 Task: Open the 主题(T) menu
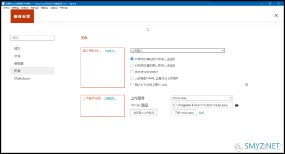(54, 8)
